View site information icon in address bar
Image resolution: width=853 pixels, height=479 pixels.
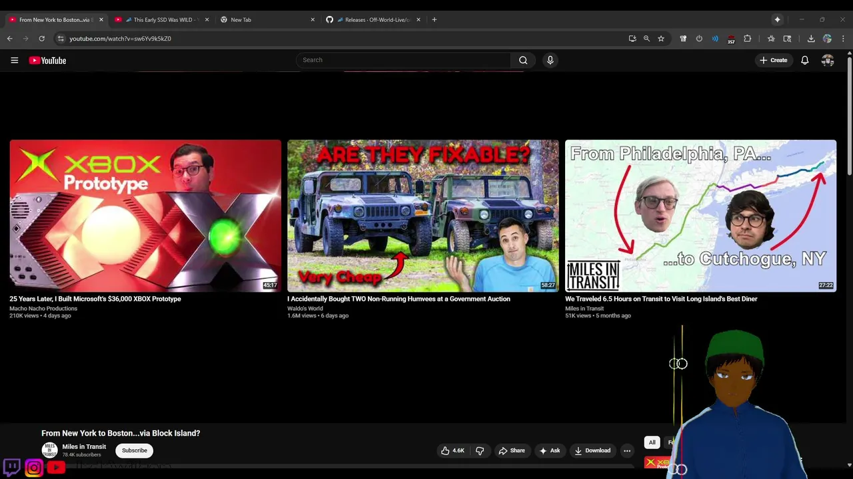pos(61,39)
